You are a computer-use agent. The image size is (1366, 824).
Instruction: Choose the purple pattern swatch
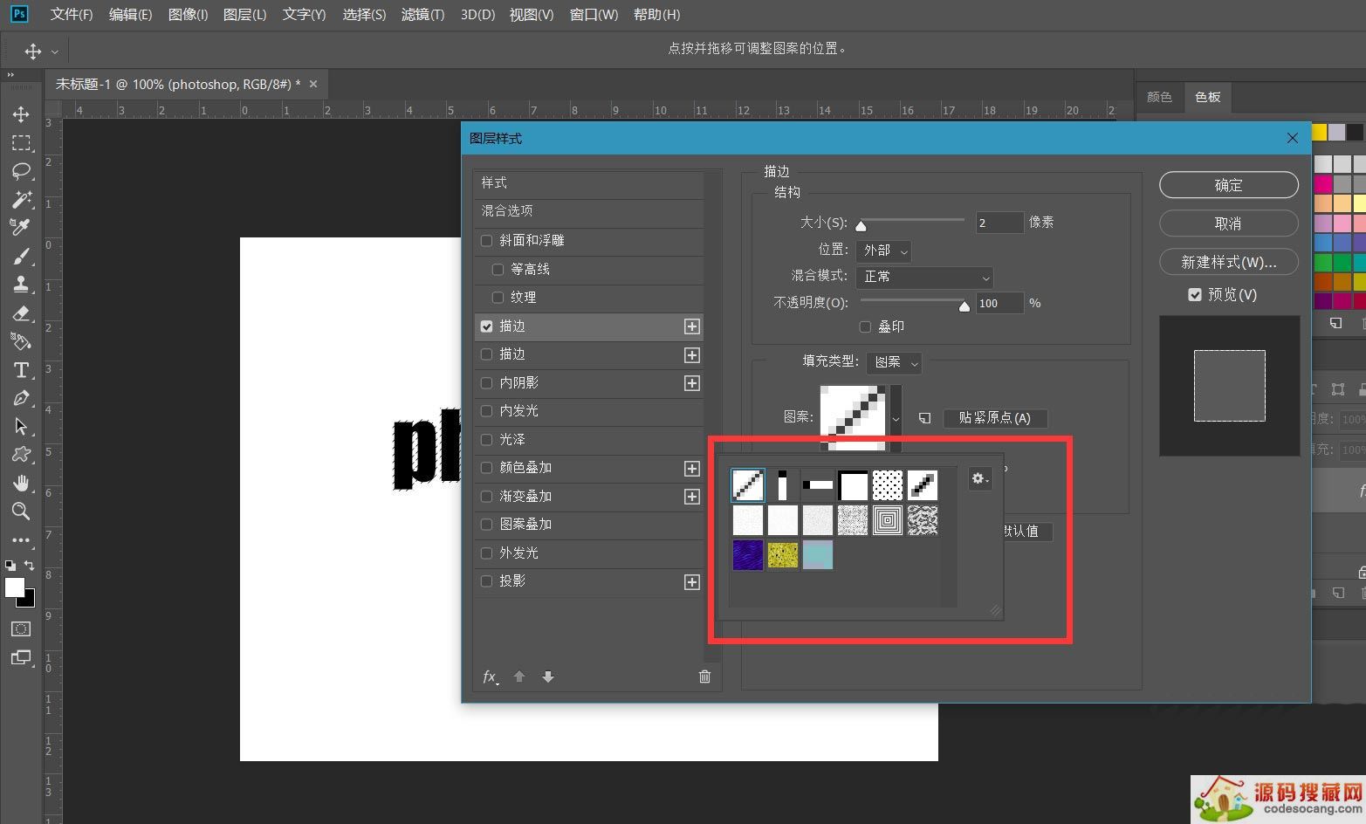click(x=748, y=555)
